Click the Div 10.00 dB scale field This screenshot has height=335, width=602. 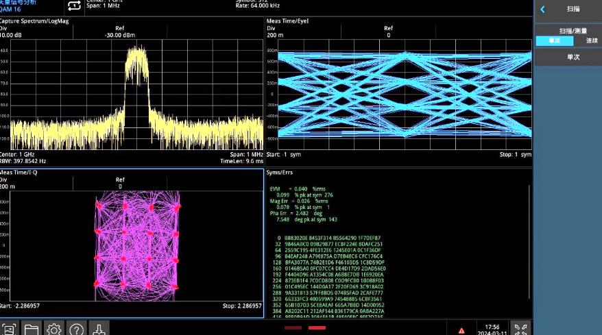click(12, 32)
